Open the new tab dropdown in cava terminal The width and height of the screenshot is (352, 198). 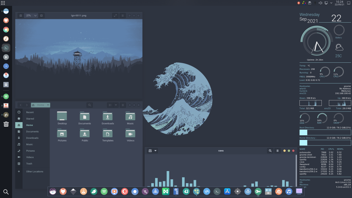pyautogui.click(x=156, y=151)
